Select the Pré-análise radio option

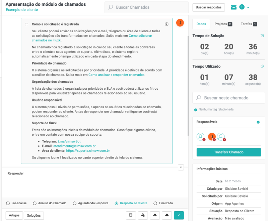click(8, 203)
